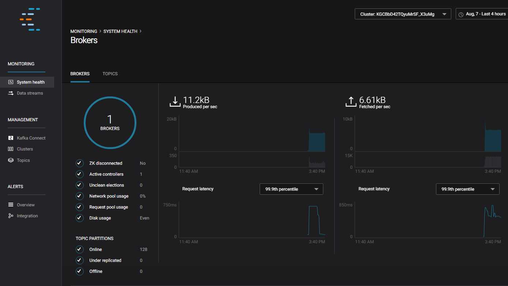Screen dimensions: 508x286
Task: Click the Request pool usage check icon
Action: [x=80, y=207]
